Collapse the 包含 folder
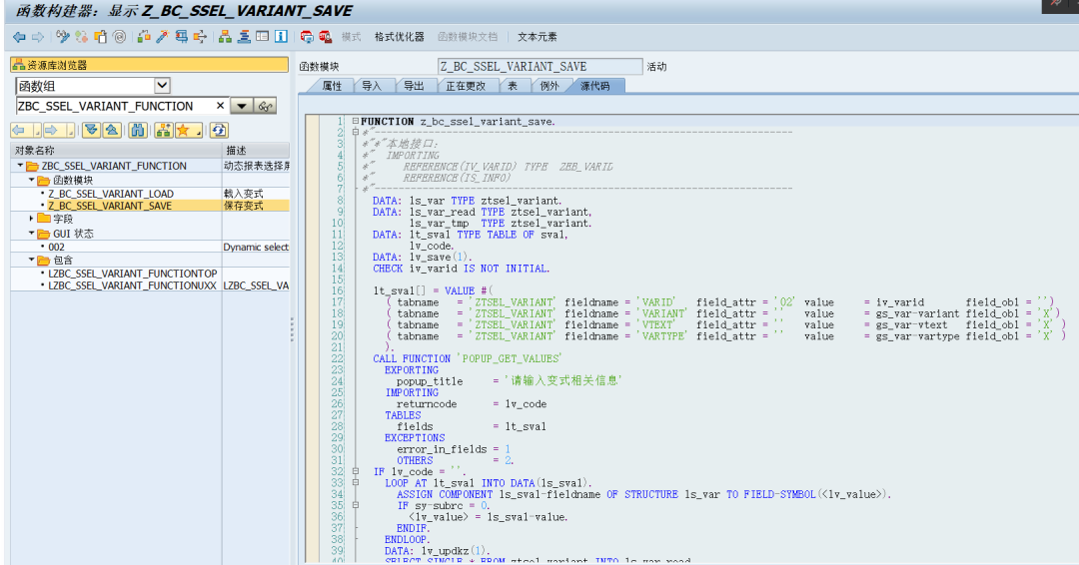1079x565 pixels. pos(32,260)
